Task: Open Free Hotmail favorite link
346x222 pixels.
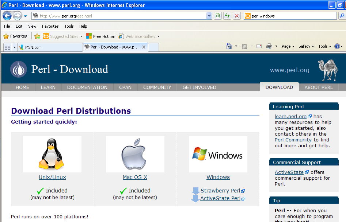Action: (101, 36)
